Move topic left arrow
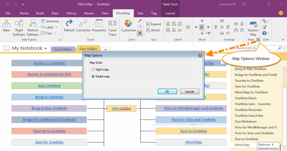The width and height of the screenshot is (287, 151). 196,27
